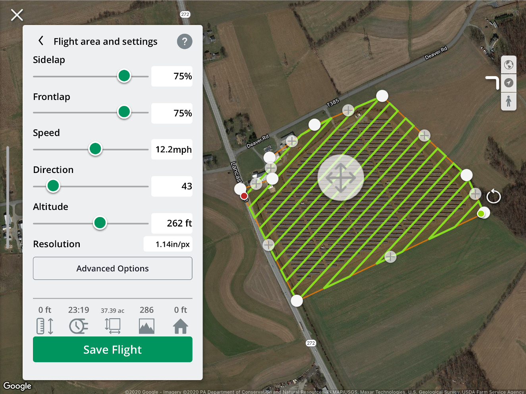Click the globe map type icon
526x394 pixels.
509,65
